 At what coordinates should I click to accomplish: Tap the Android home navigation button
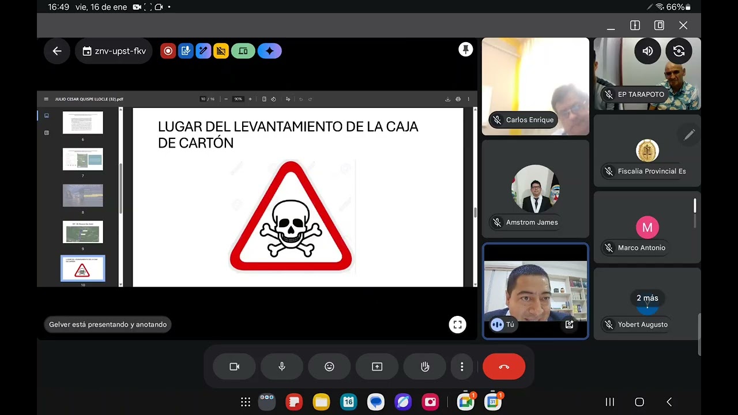639,402
